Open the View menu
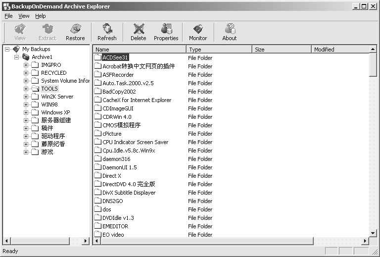 pyautogui.click(x=24, y=16)
